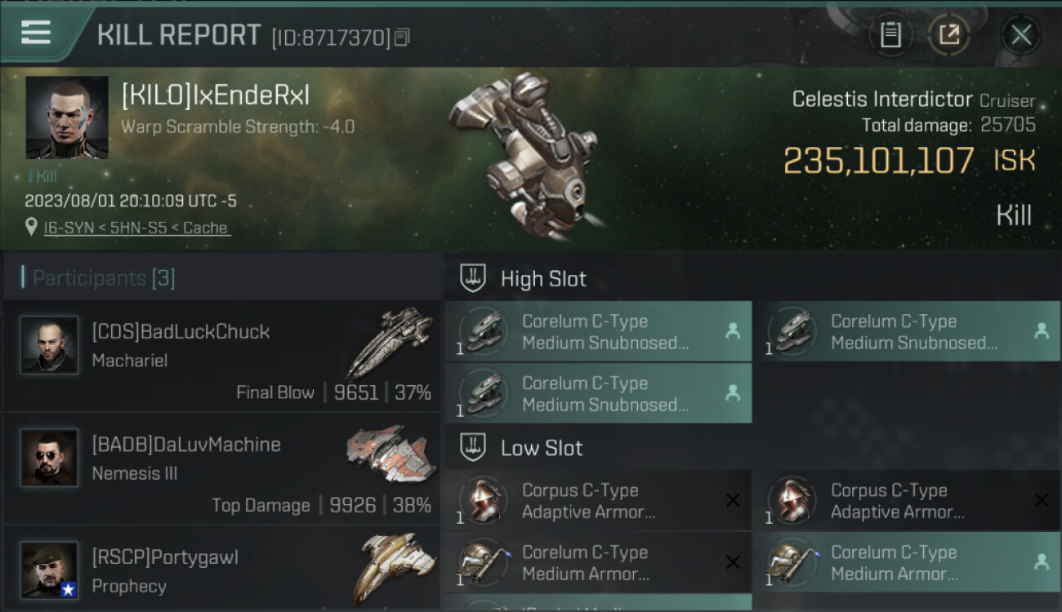Click the Participants [3] header

tap(104, 278)
